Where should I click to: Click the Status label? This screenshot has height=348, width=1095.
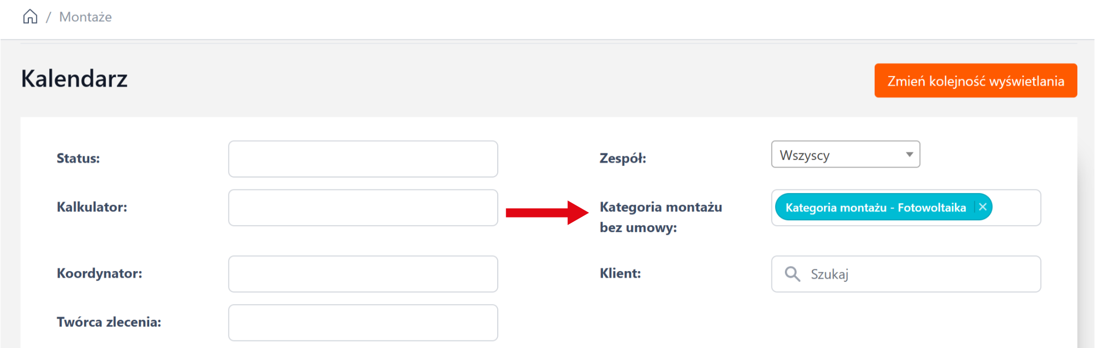click(x=78, y=158)
